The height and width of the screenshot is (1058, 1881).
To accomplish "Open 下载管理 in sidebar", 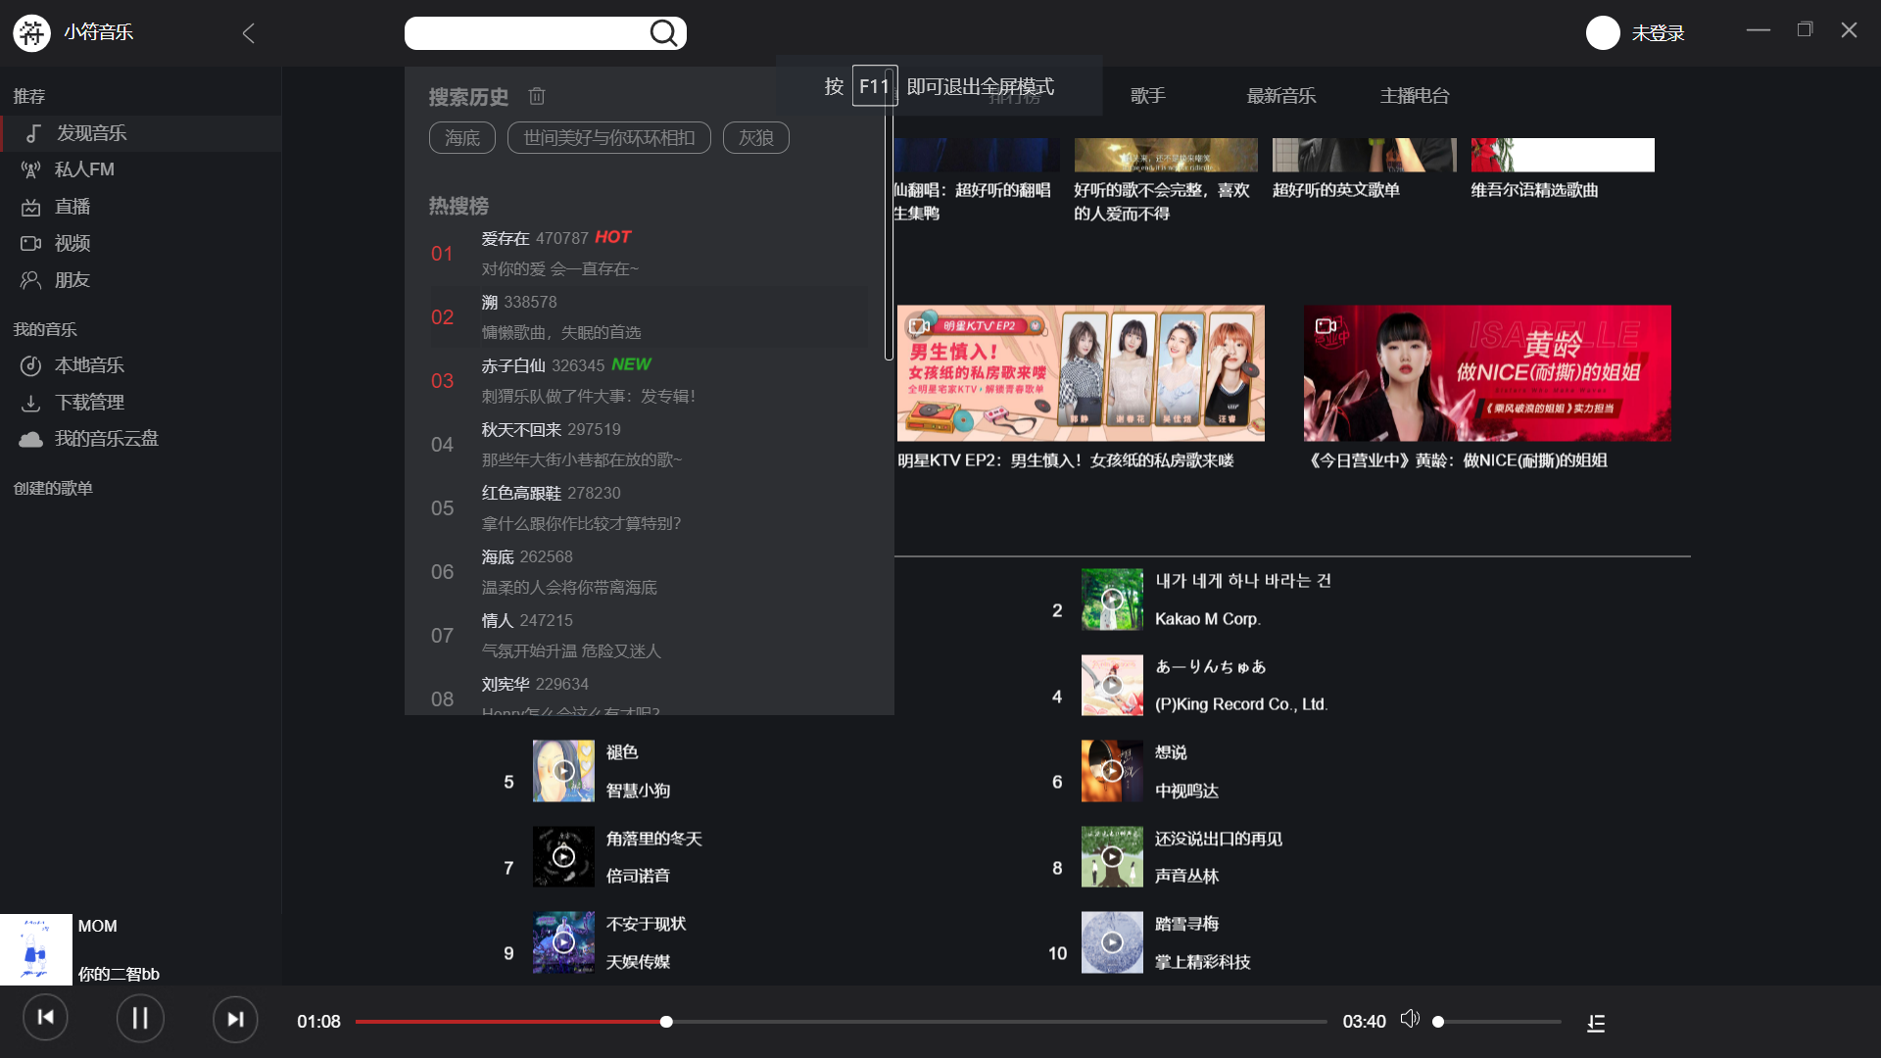I will (141, 403).
